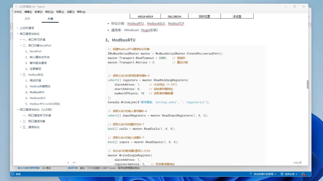323x181 pixels.
Task: Open Git 更改 tab in Visual Studio
Action: tap(46, 168)
